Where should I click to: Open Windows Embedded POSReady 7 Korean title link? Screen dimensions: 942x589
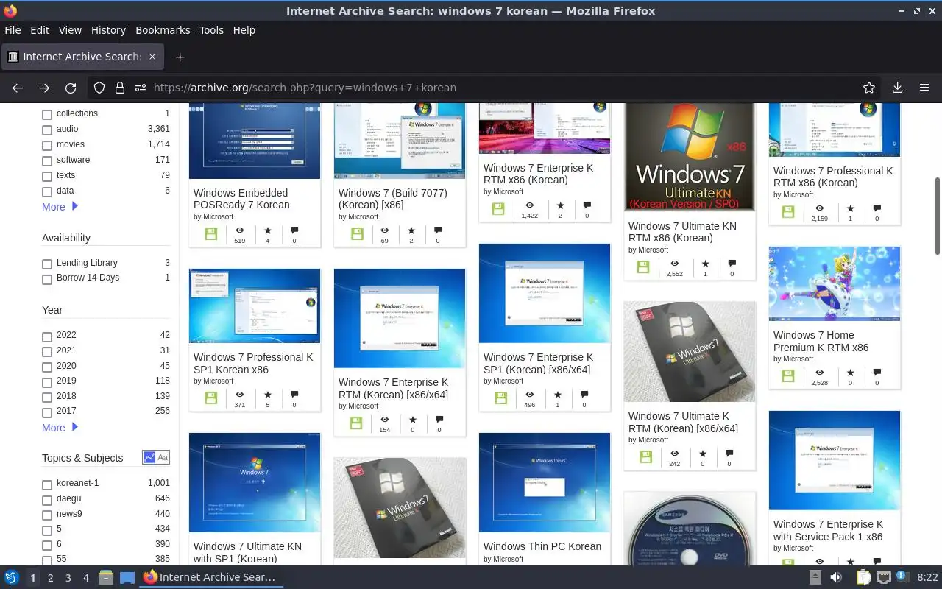tap(241, 199)
